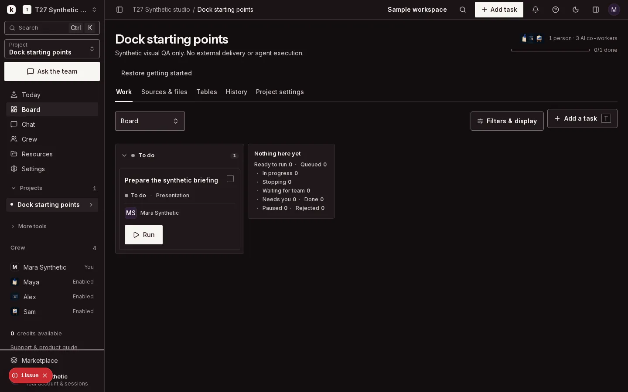628x392 pixels.
Task: Select Alex in the Crew list
Action: coord(52,297)
